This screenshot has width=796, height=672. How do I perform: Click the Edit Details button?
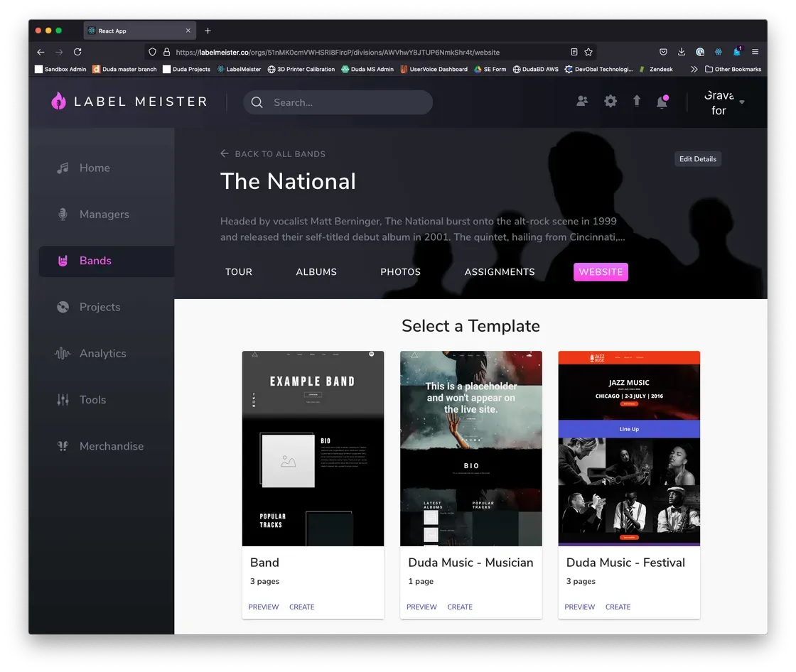pyautogui.click(x=697, y=159)
